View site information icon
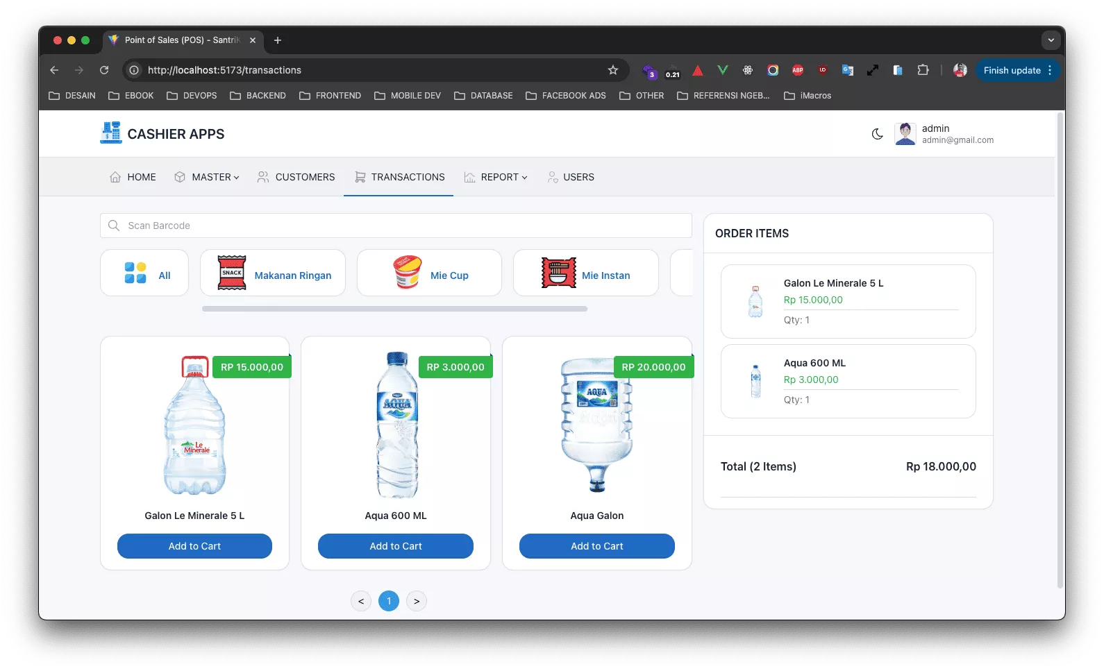The image size is (1104, 671). pyautogui.click(x=134, y=70)
